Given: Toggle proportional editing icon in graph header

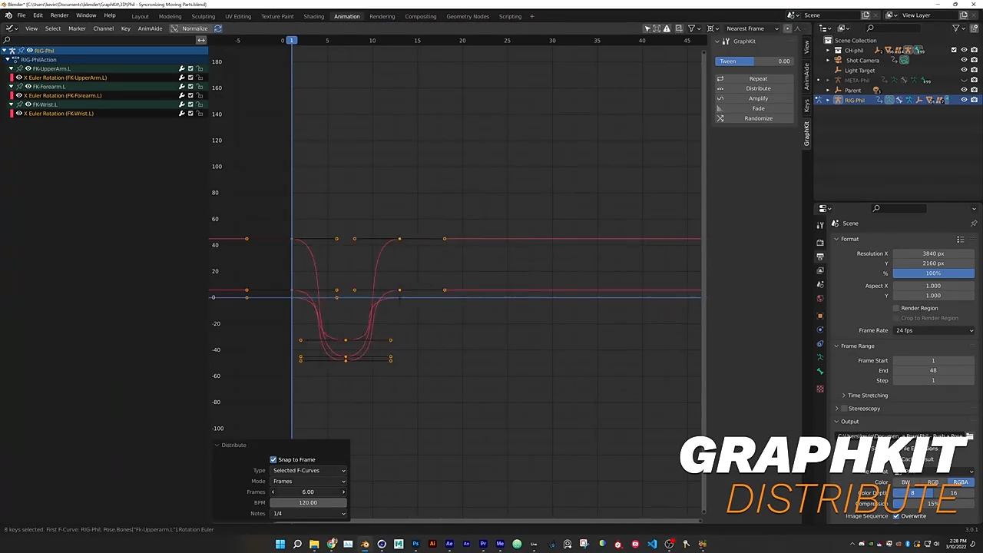Looking at the screenshot, I should coord(787,28).
